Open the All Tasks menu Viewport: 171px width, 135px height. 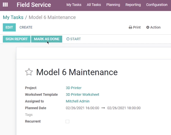(94, 5)
